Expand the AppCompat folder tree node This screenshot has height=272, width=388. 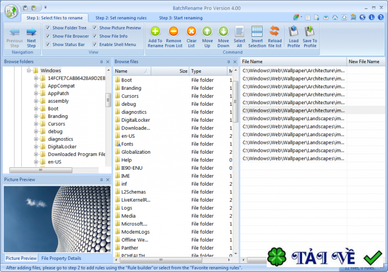click(x=36, y=86)
